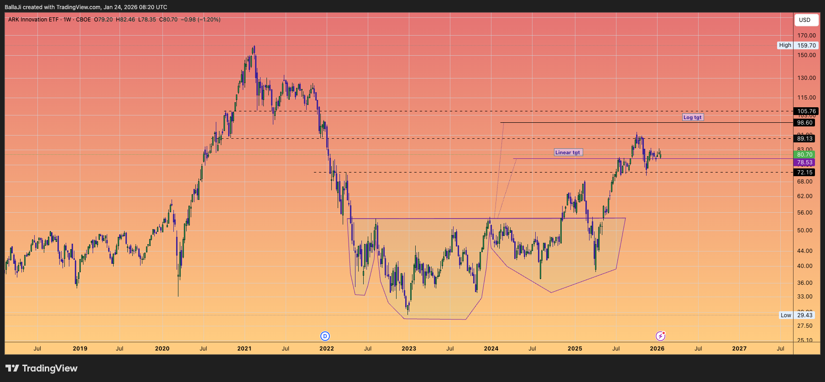Click the 105.76 price level tag

pos(806,111)
